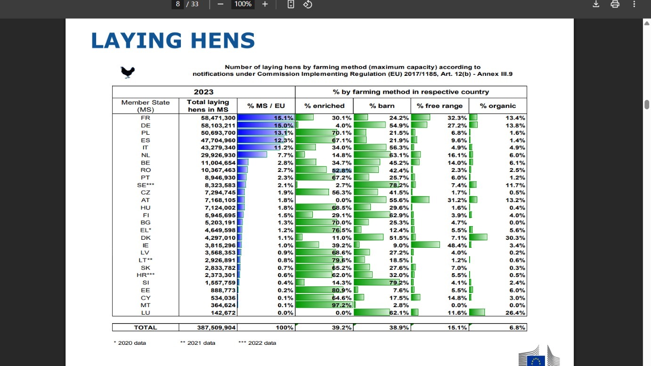Click the European Commission logo
651x366 pixels.
(x=539, y=357)
